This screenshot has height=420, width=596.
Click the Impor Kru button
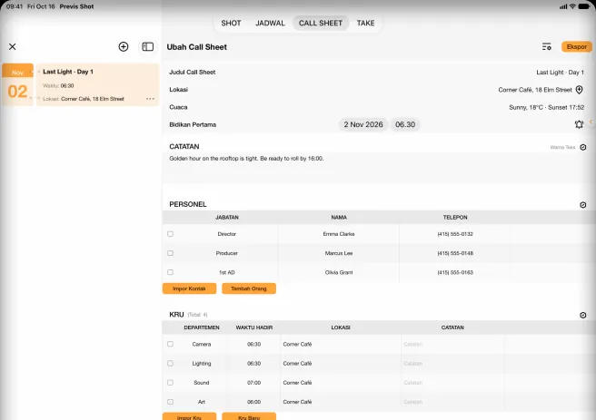click(189, 416)
